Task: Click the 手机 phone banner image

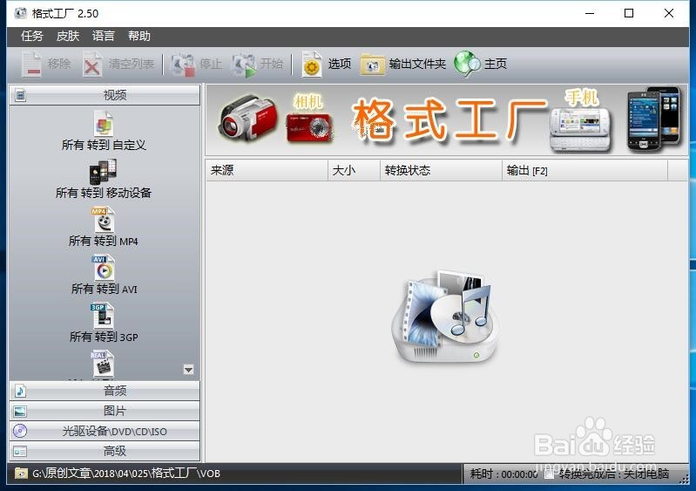Action: coord(581,128)
